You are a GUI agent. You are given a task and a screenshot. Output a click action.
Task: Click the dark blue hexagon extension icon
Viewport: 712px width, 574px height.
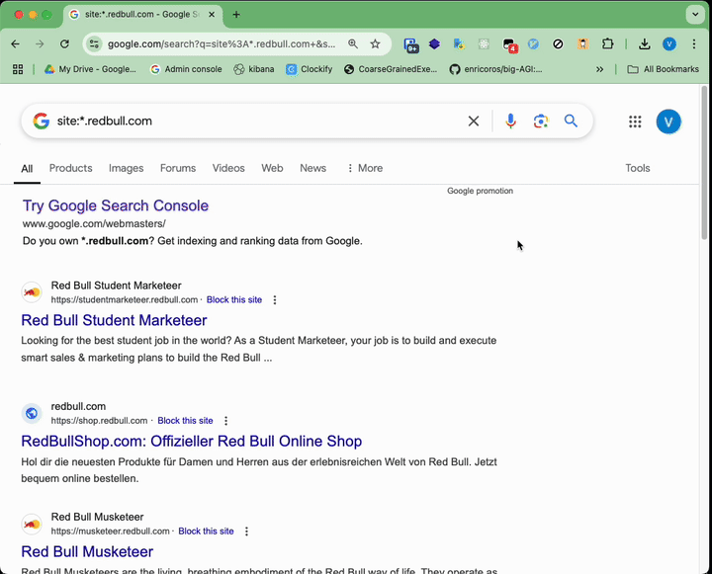pos(434,44)
